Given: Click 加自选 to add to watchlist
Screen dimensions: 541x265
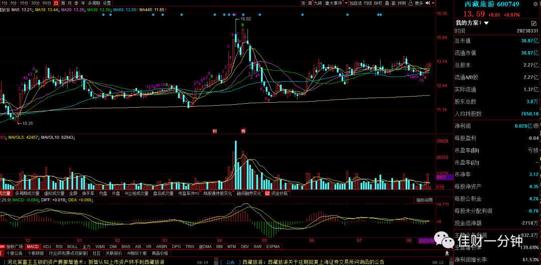Looking at the screenshot, I should click(x=355, y=3).
